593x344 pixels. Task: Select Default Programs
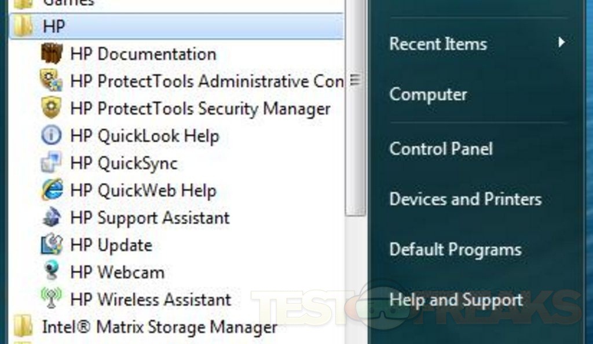455,250
